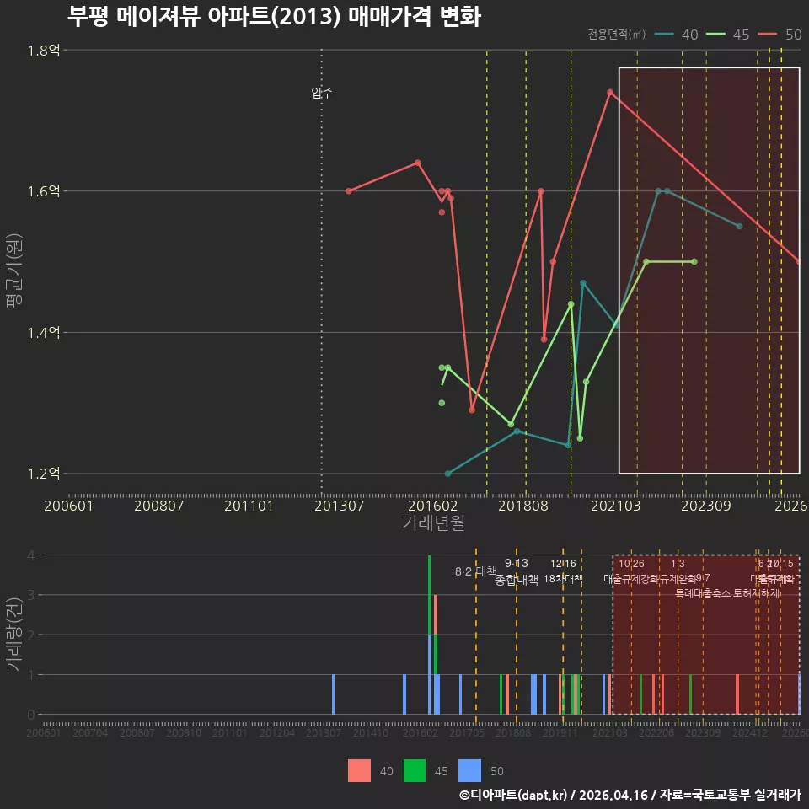Click the 201410 label on volume chart axis
This screenshot has height=809, width=809.
pos(371,732)
